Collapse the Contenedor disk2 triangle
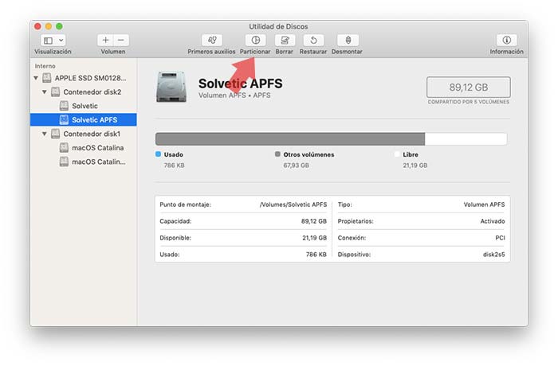Viewport: 558px width, 366px height. [45, 91]
